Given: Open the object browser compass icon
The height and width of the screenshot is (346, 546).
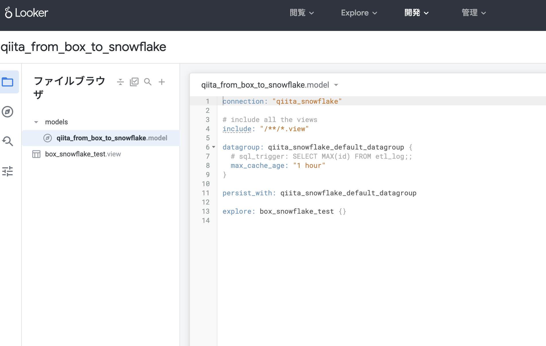Looking at the screenshot, I should pos(7,112).
